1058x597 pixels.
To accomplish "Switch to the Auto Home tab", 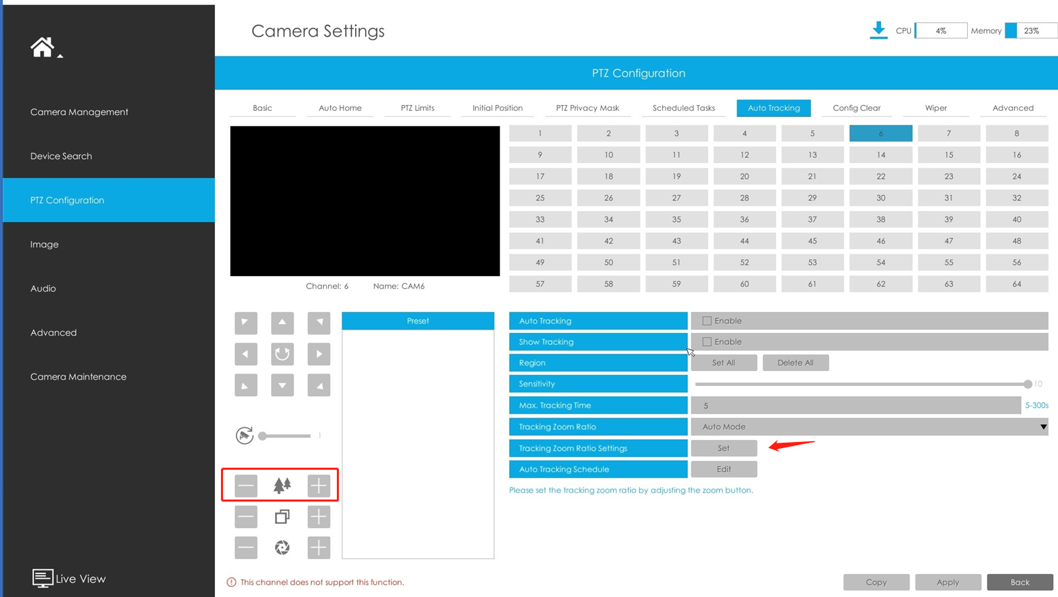I will pos(340,108).
